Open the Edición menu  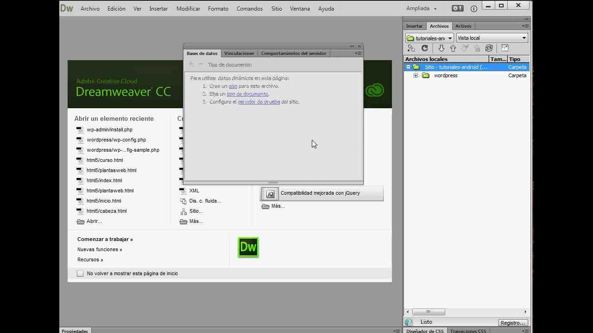tap(116, 8)
